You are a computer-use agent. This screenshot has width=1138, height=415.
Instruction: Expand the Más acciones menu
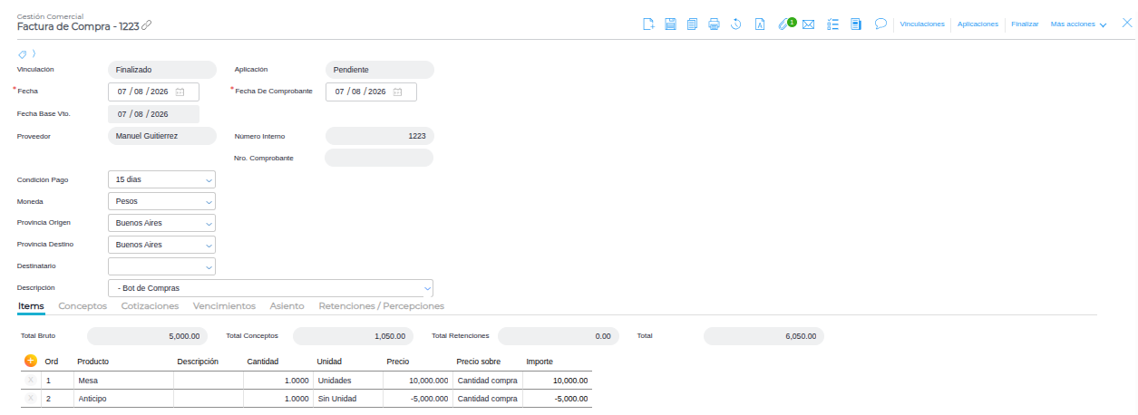click(x=1078, y=24)
